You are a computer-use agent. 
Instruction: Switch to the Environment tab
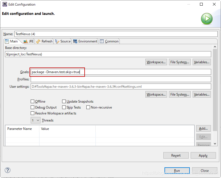click(x=85, y=41)
